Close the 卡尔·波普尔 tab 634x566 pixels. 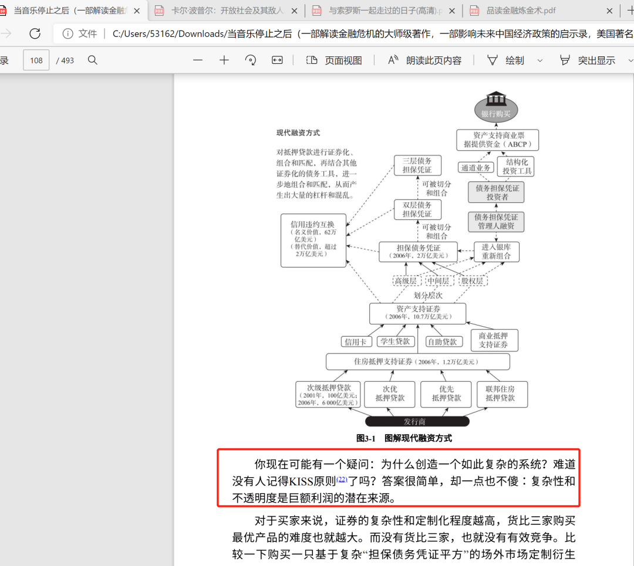[x=295, y=11]
